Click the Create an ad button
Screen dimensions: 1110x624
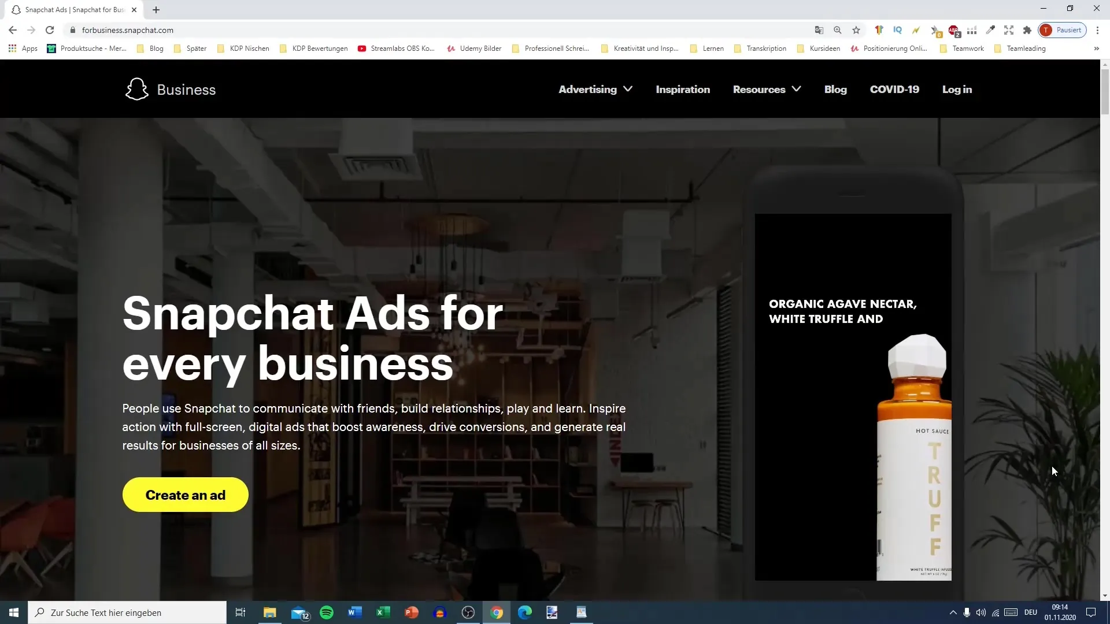pyautogui.click(x=185, y=495)
